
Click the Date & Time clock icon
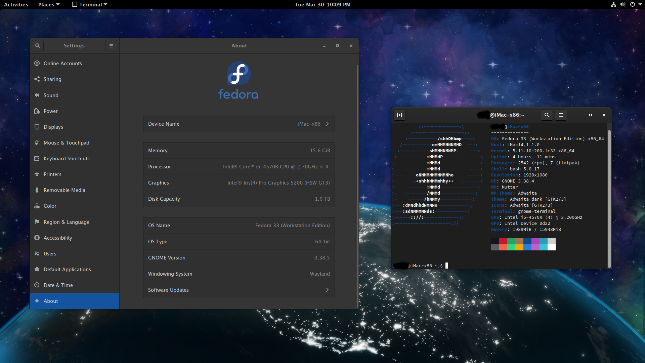(37, 285)
